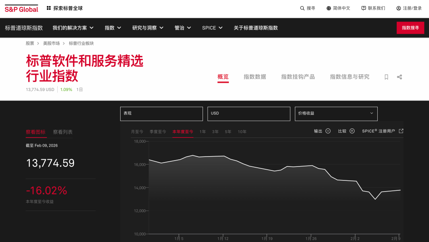Open the 价格收益 return type dropdown
The image size is (429, 242).
(x=336, y=114)
